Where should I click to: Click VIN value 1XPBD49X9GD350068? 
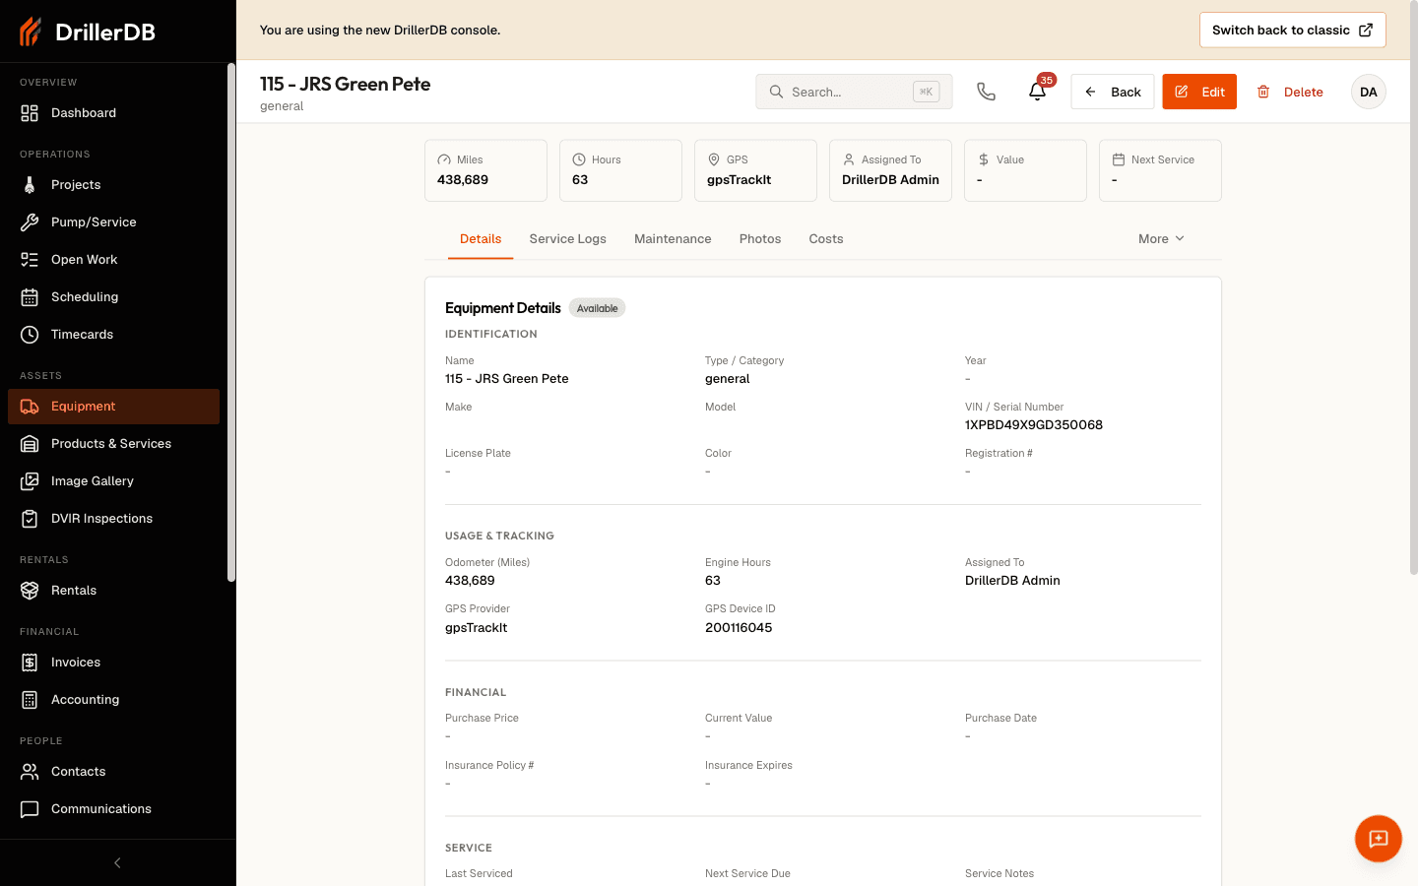click(1034, 425)
